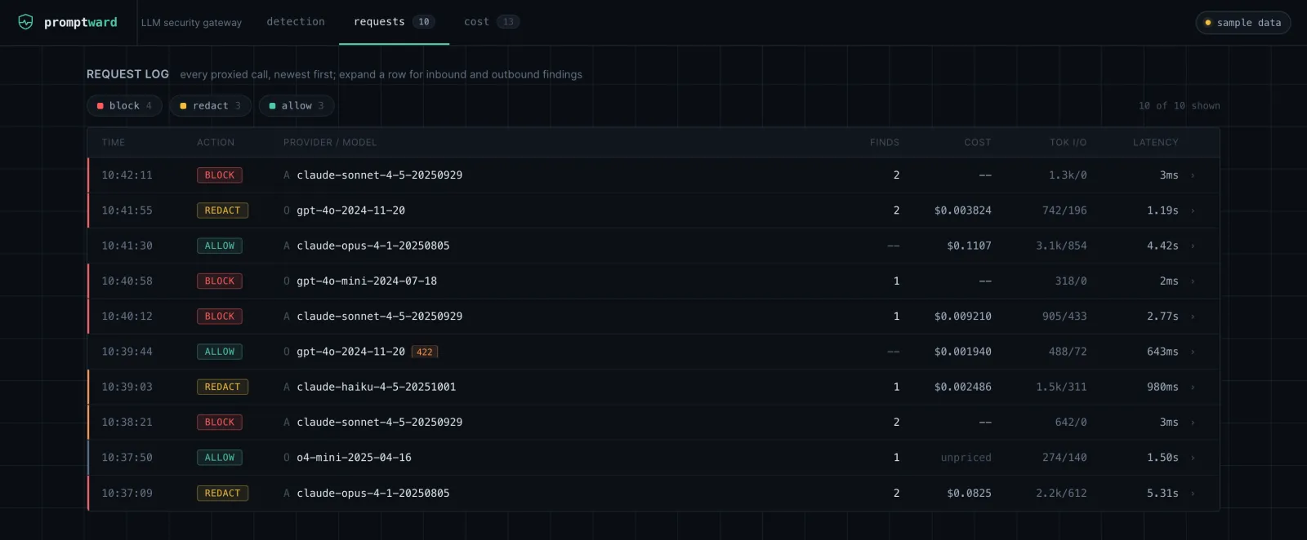This screenshot has width=1307, height=540.
Task: Sort by the ACTION column header
Action: click(216, 143)
